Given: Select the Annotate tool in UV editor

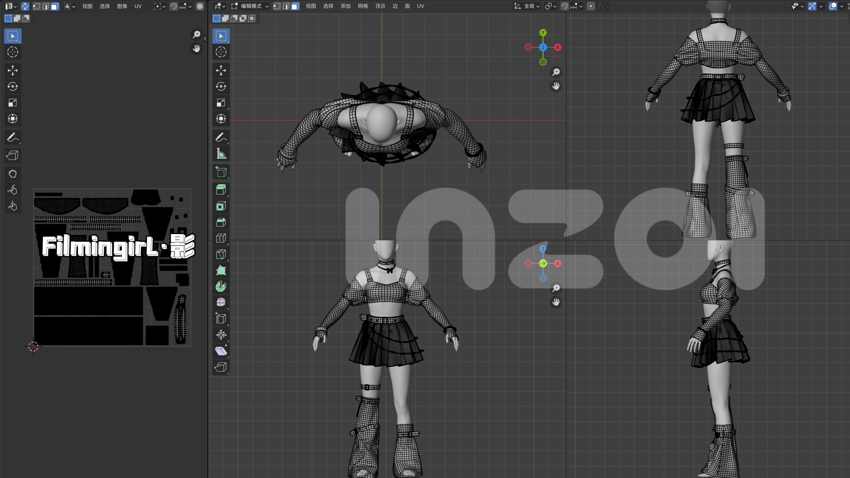Looking at the screenshot, I should click(x=12, y=138).
